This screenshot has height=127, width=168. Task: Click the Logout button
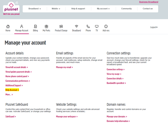[154, 27]
